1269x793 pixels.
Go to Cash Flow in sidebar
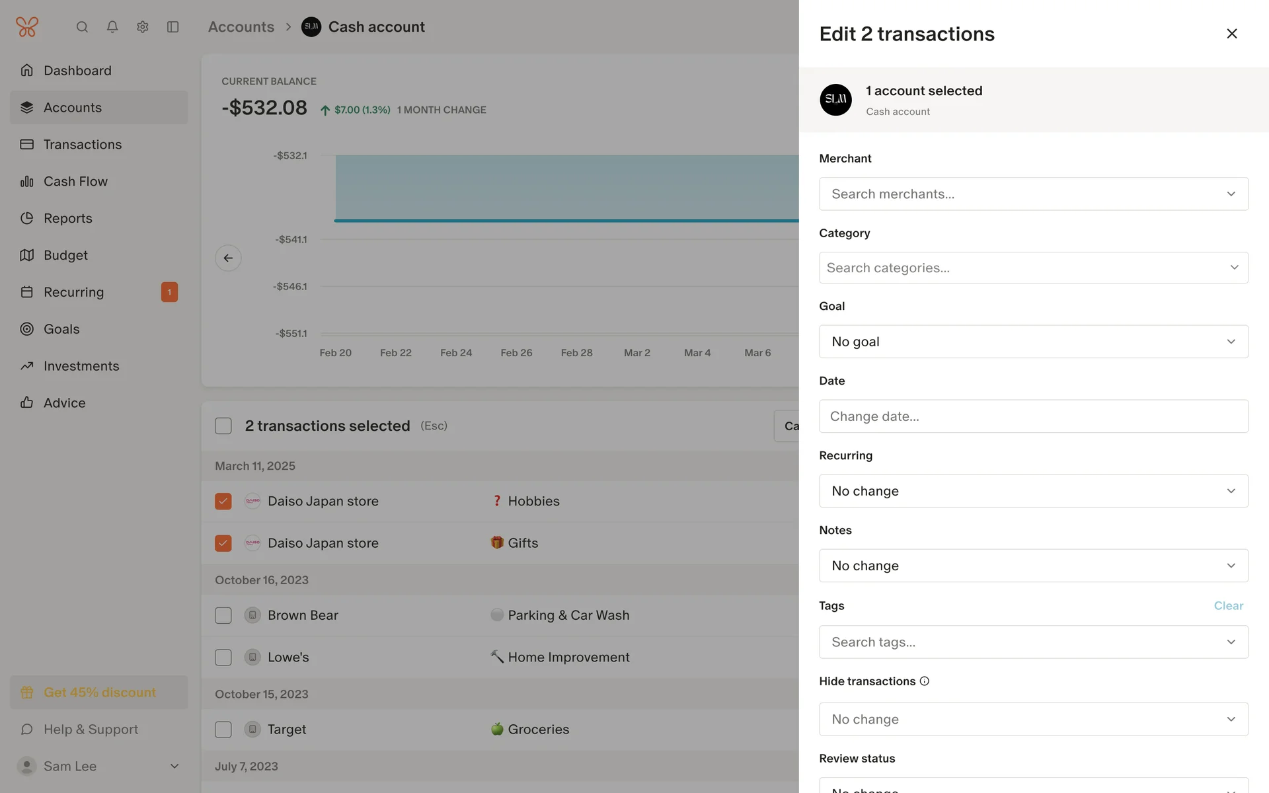tap(75, 182)
